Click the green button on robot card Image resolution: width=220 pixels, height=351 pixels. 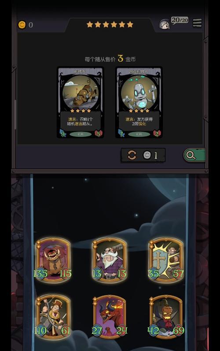click(x=139, y=134)
